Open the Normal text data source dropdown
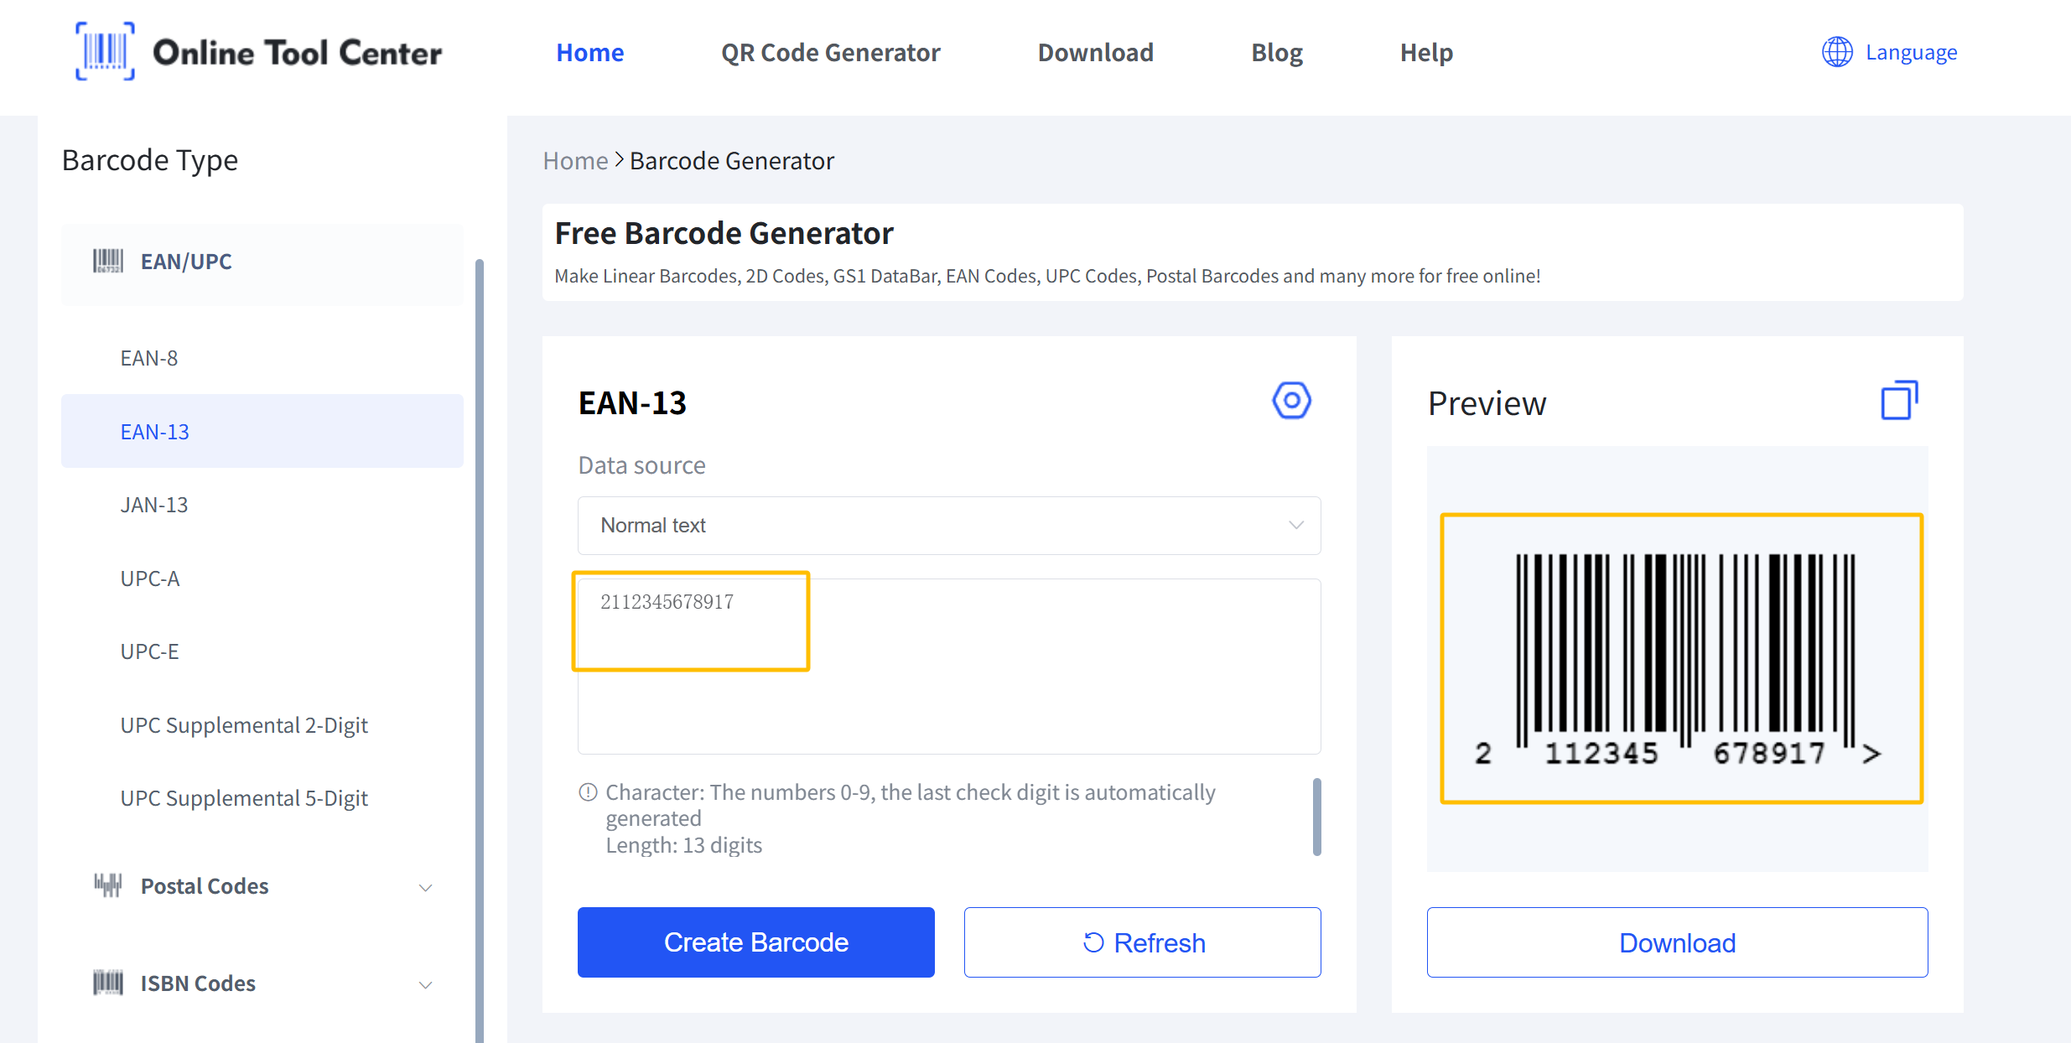This screenshot has width=2071, height=1043. 949,526
